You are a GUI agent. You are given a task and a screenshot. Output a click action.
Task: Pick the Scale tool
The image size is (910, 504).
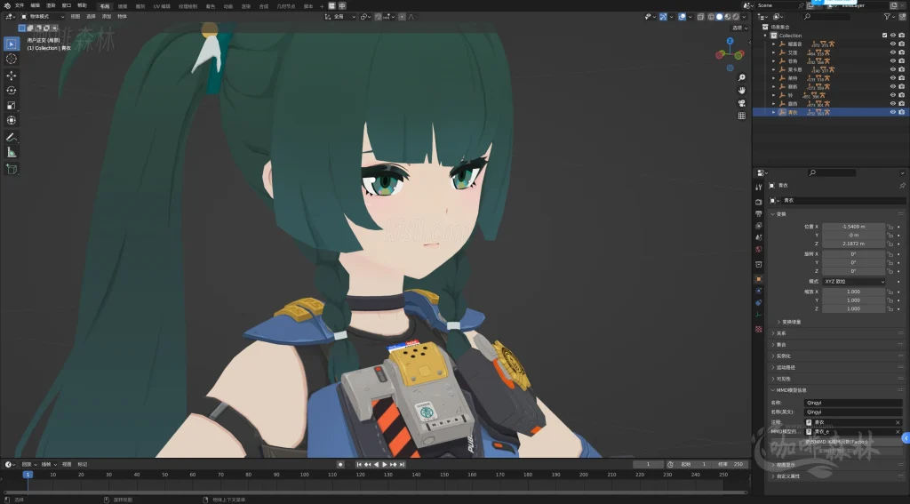click(11, 105)
